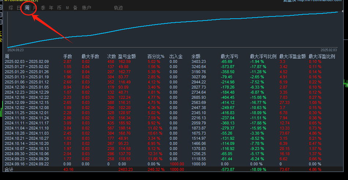Click the 最大浮亏 column header
This screenshot has height=180, width=348.
click(x=229, y=57)
